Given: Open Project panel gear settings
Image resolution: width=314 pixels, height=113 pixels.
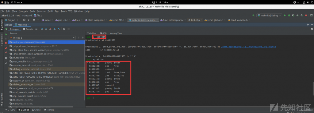Looking at the screenshot, I should [x=34, y=20].
